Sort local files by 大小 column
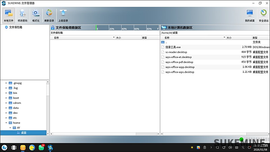This screenshot has height=152, width=270. click(x=239, y=38)
